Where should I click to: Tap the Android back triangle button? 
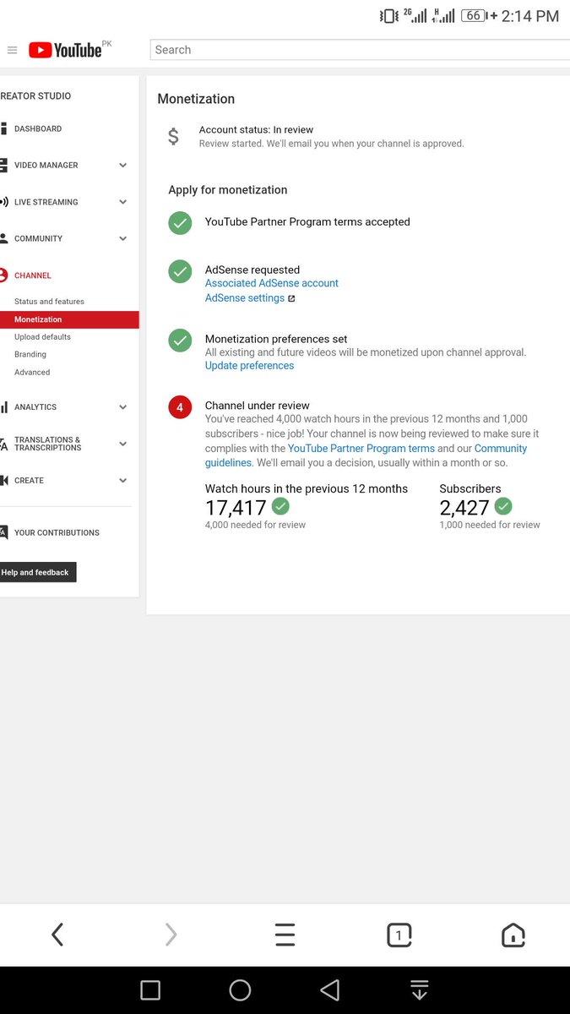point(329,990)
